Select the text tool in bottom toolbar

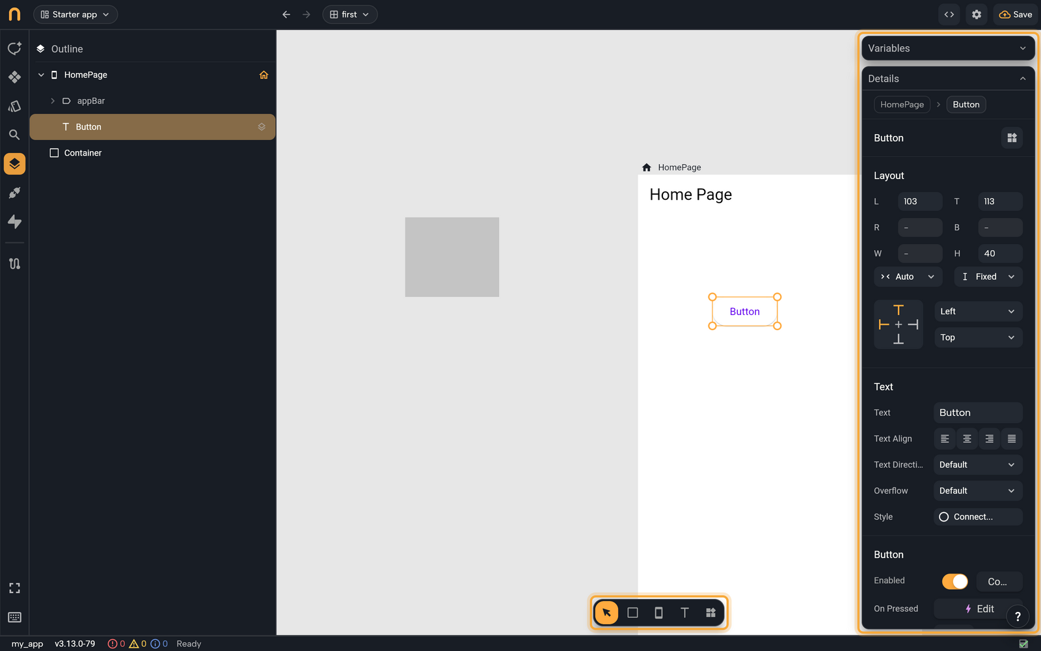[x=684, y=613]
